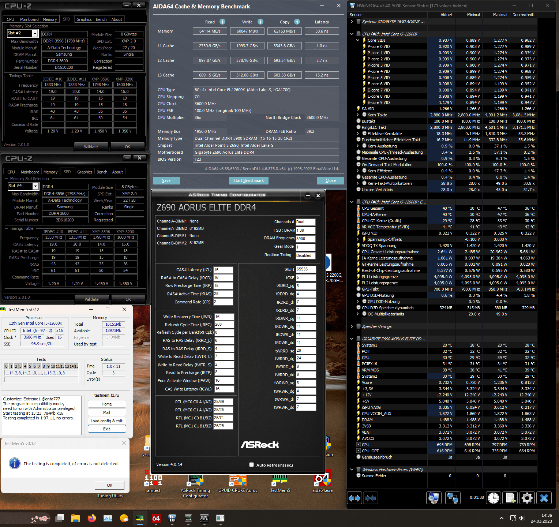Click the TestMem5 taskbar icon

140,518
